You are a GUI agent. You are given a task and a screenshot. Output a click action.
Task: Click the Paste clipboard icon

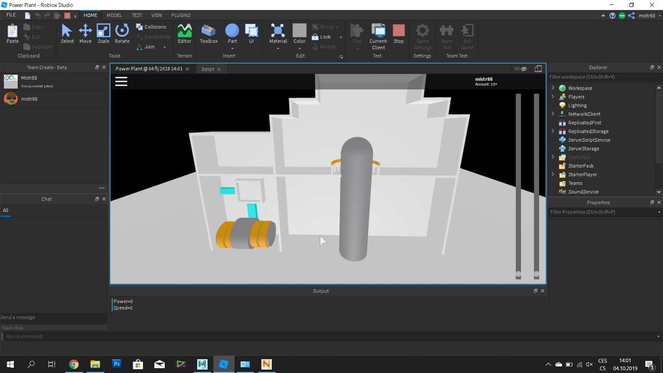12,31
